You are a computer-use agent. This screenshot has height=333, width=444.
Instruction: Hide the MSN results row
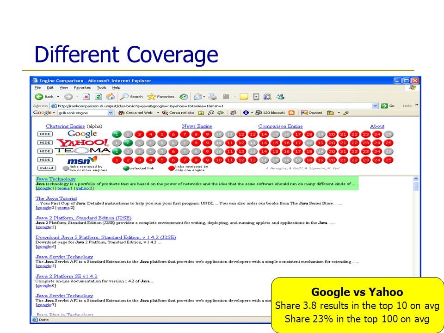click(x=45, y=160)
